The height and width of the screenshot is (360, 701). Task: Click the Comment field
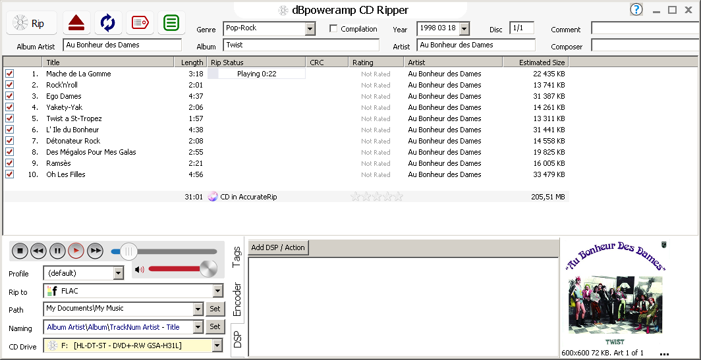(646, 28)
